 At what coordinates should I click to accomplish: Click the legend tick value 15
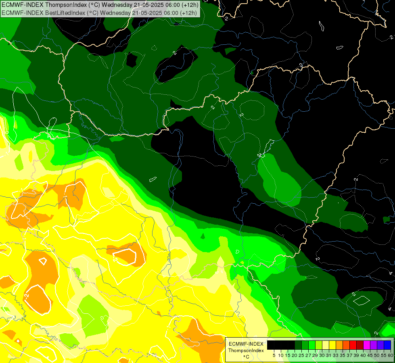(x=288, y=355)
